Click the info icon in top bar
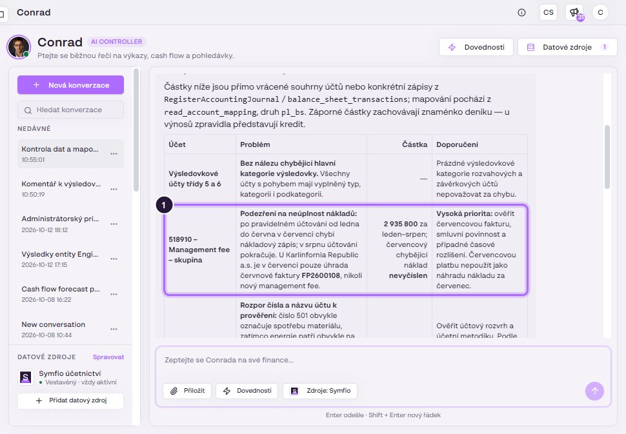626x434 pixels. 521,12
